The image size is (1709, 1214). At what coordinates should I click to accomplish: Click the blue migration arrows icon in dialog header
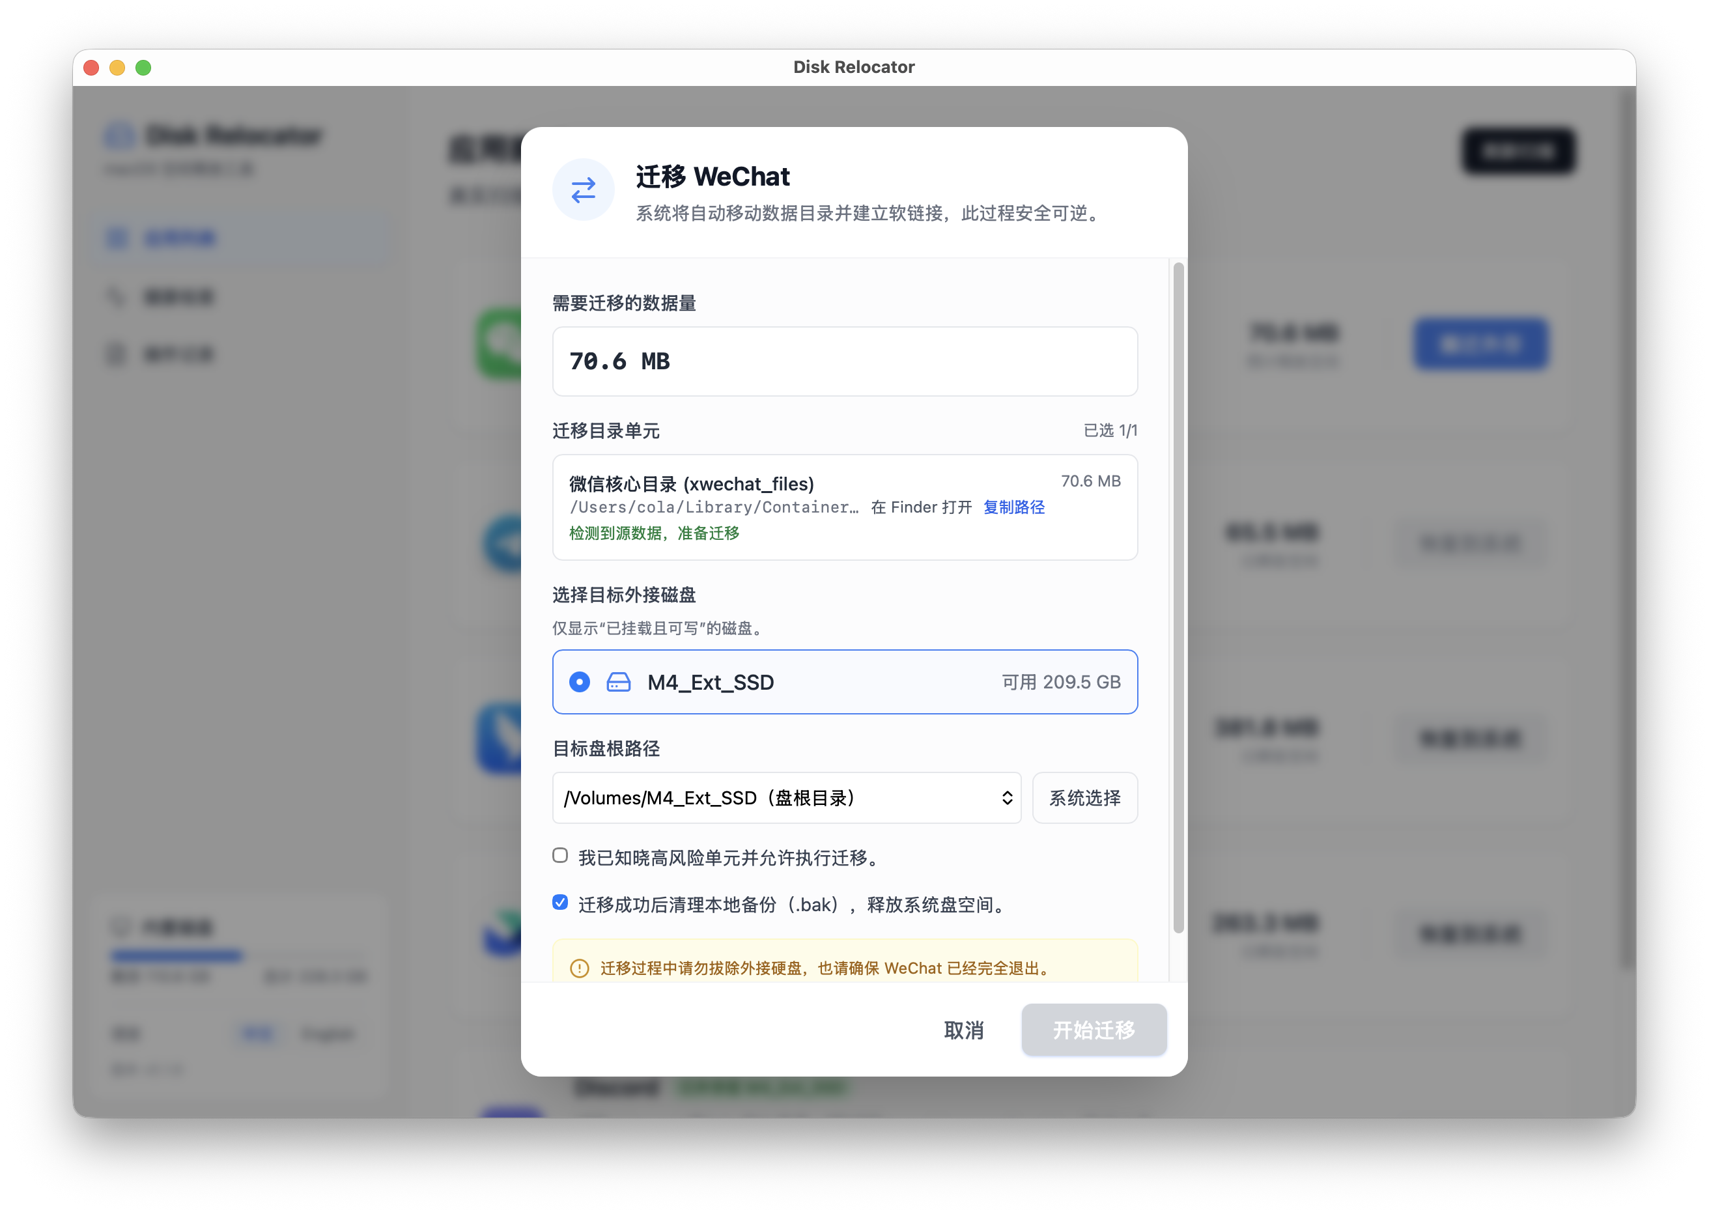(x=583, y=190)
